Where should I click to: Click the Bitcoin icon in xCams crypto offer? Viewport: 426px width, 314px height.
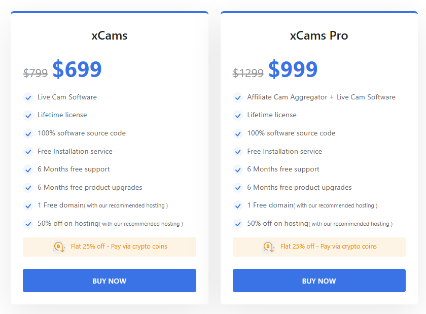coord(58,247)
